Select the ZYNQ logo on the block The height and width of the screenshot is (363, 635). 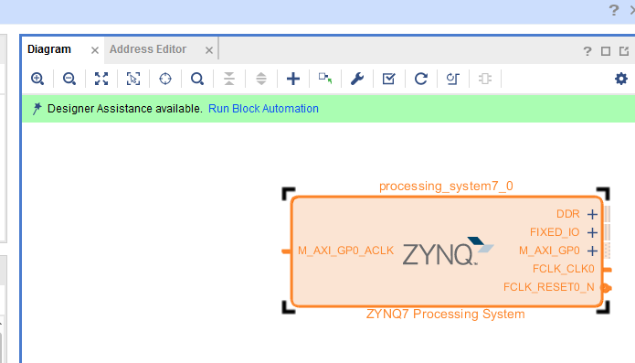(448, 251)
